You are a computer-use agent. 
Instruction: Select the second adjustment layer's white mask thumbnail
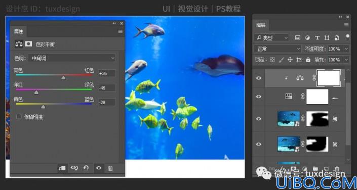pos(318,97)
